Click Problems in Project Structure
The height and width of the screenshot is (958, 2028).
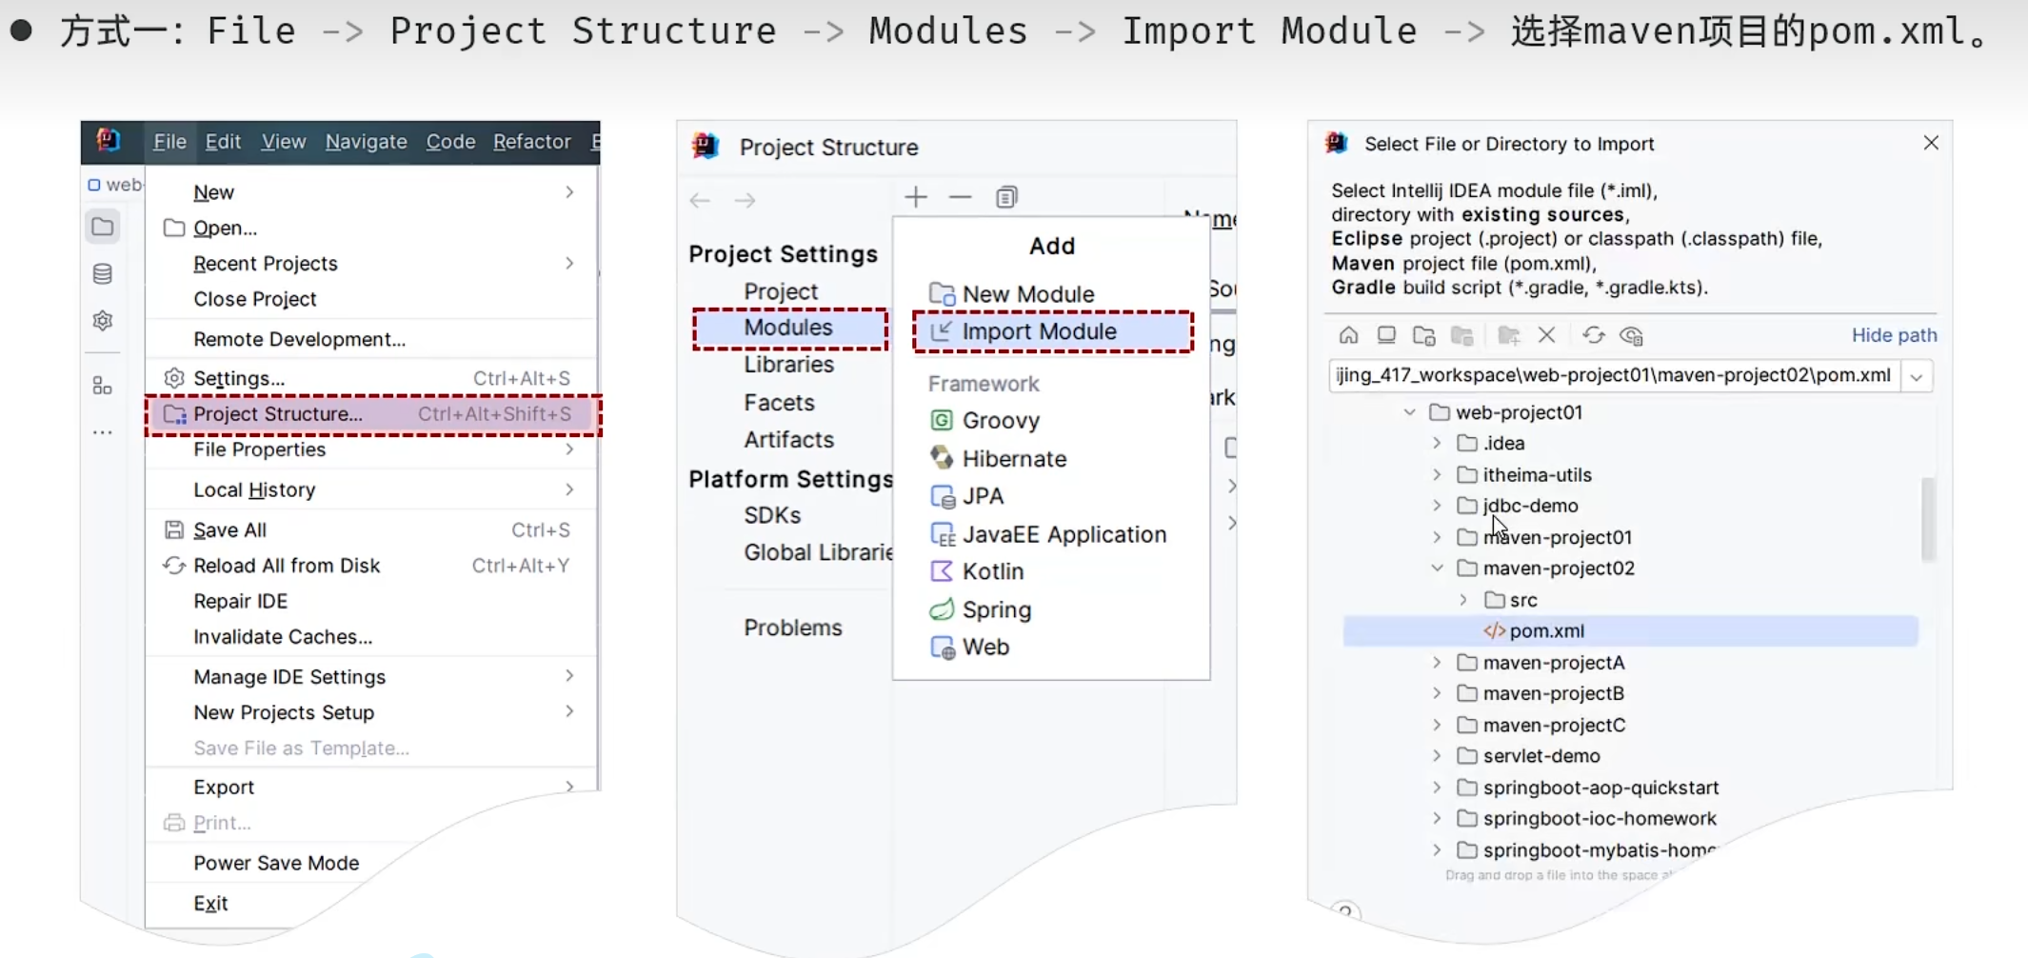point(793,628)
